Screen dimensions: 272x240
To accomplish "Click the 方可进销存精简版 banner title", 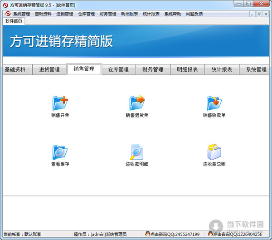I will tap(61, 41).
